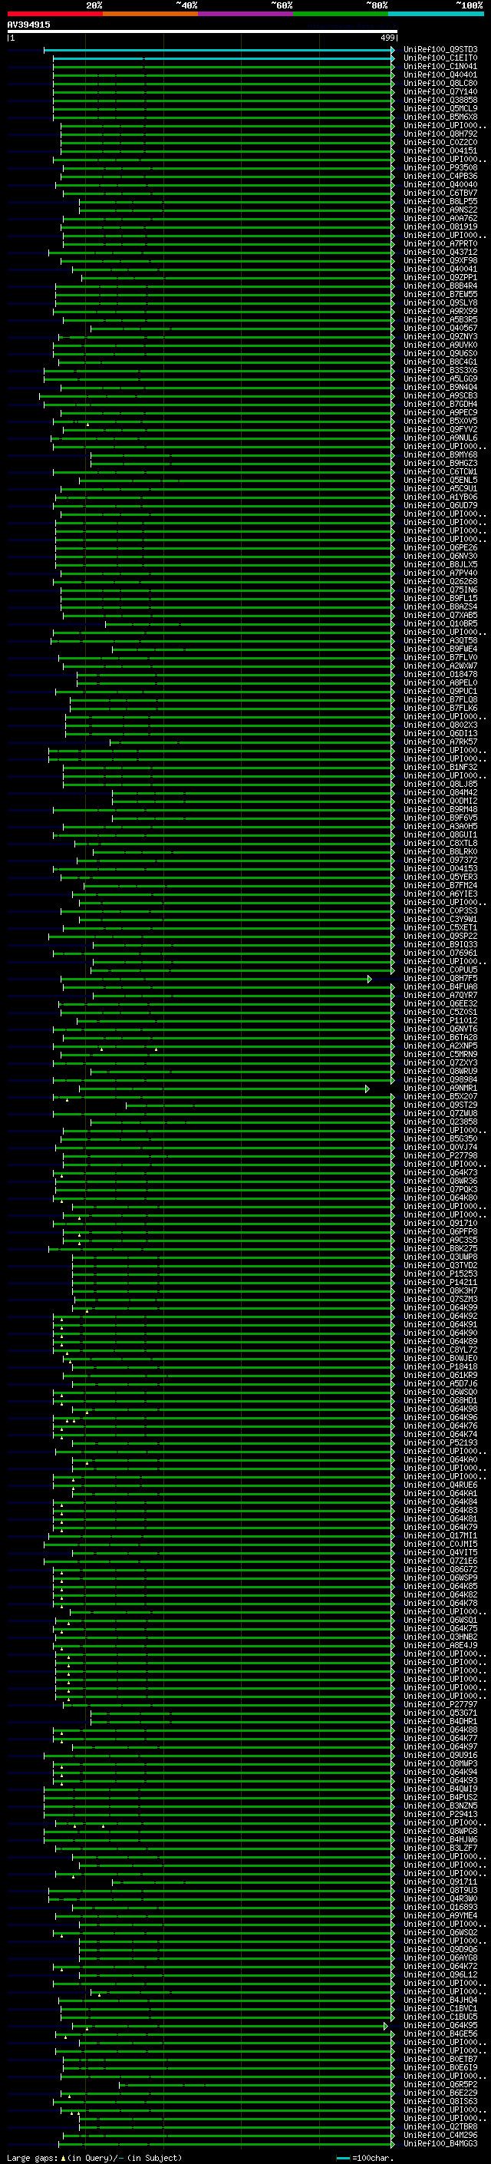The image size is (491, 2164).
Task: Select the query name AV394915
Action: click(x=28, y=25)
